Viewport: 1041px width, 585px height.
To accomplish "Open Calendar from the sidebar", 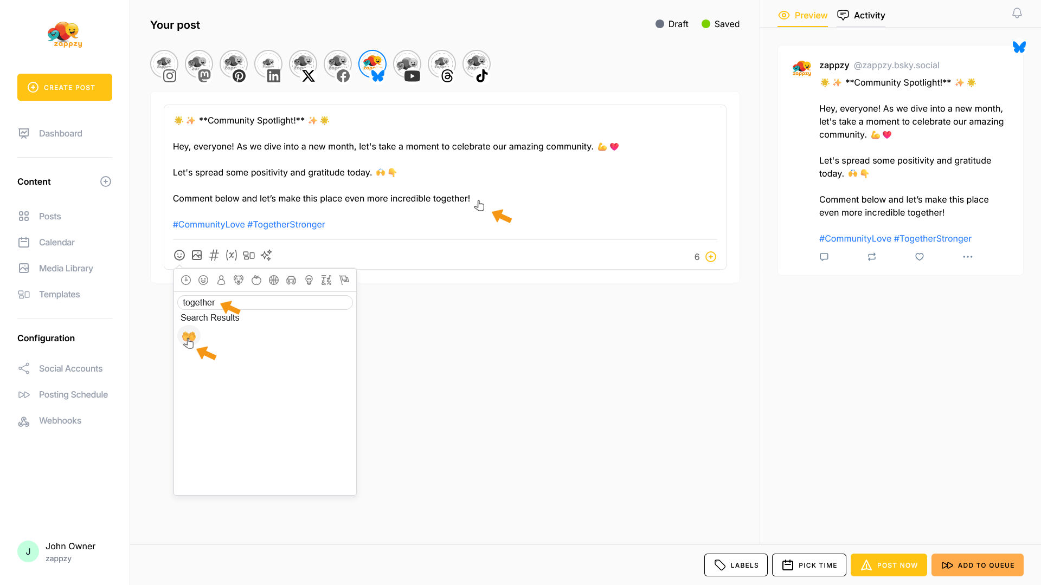I will pos(56,242).
